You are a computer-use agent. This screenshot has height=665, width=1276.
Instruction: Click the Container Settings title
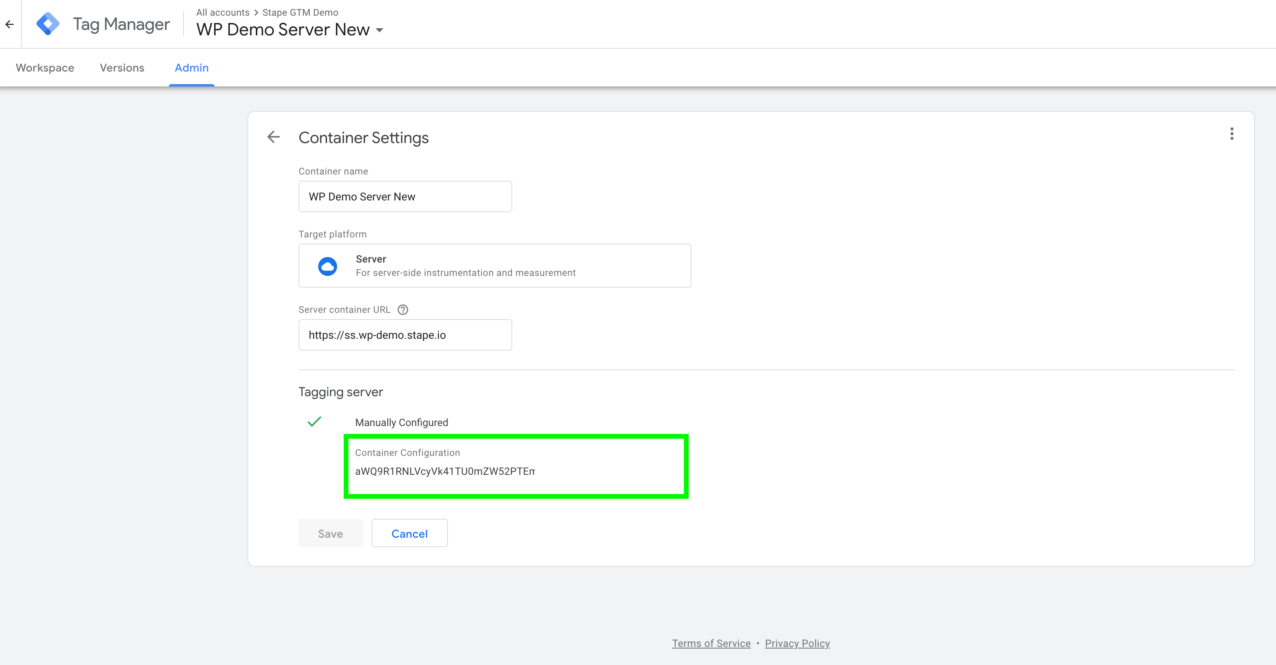pyautogui.click(x=363, y=138)
